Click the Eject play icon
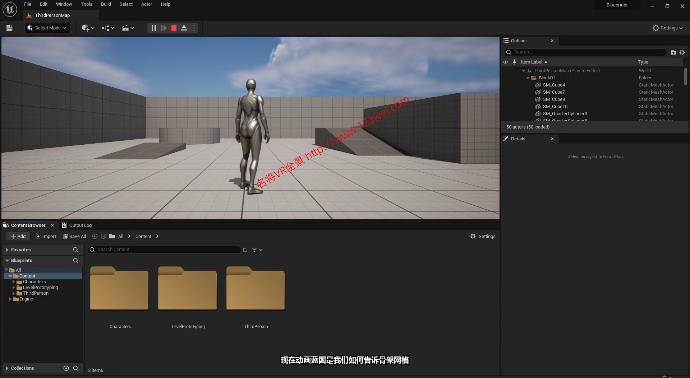Viewport: 690px width, 378px height. pyautogui.click(x=184, y=28)
